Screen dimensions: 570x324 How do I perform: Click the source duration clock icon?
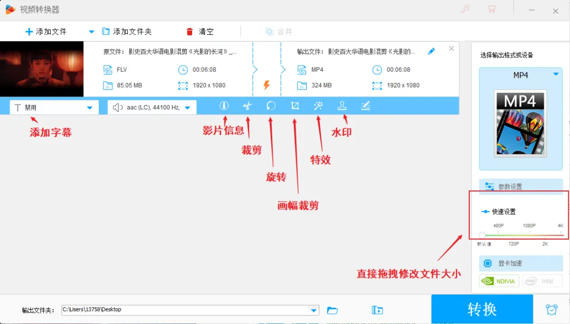pyautogui.click(x=183, y=70)
